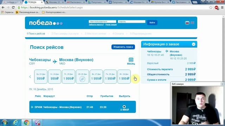
Task: Switch site language with the Russian flag
Action: click(187, 23)
